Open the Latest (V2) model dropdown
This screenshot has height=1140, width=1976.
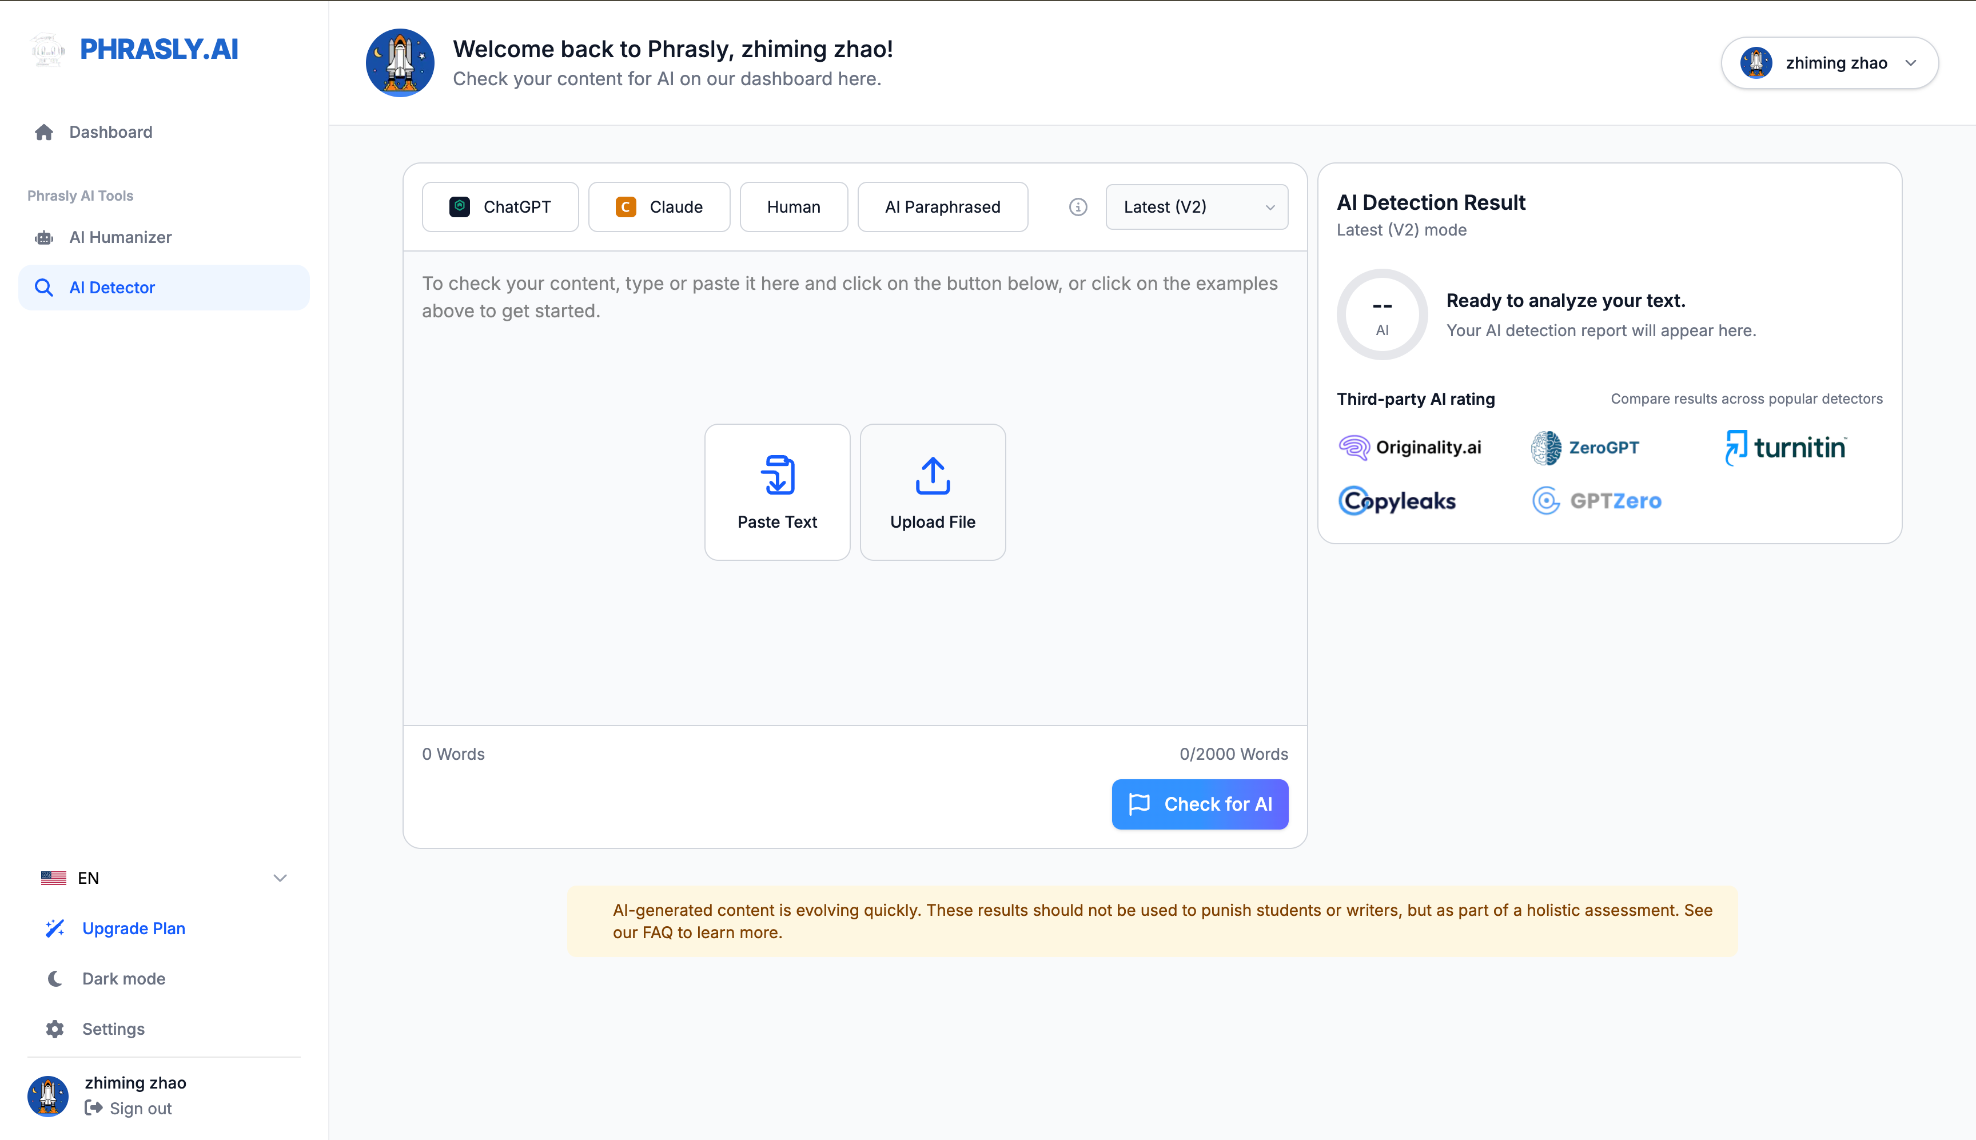(x=1196, y=207)
